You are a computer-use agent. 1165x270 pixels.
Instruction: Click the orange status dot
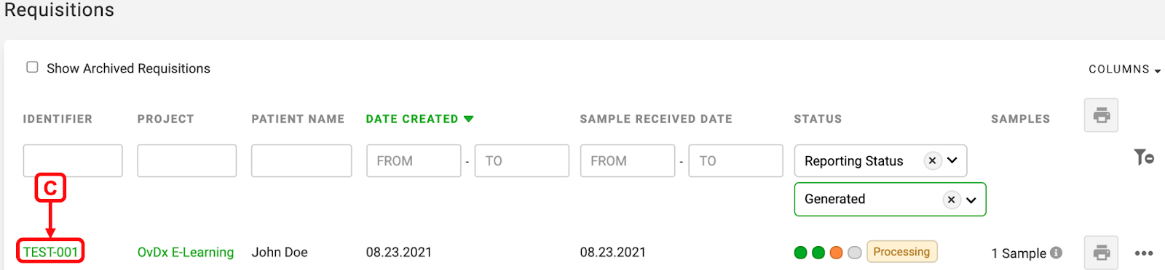(x=836, y=253)
